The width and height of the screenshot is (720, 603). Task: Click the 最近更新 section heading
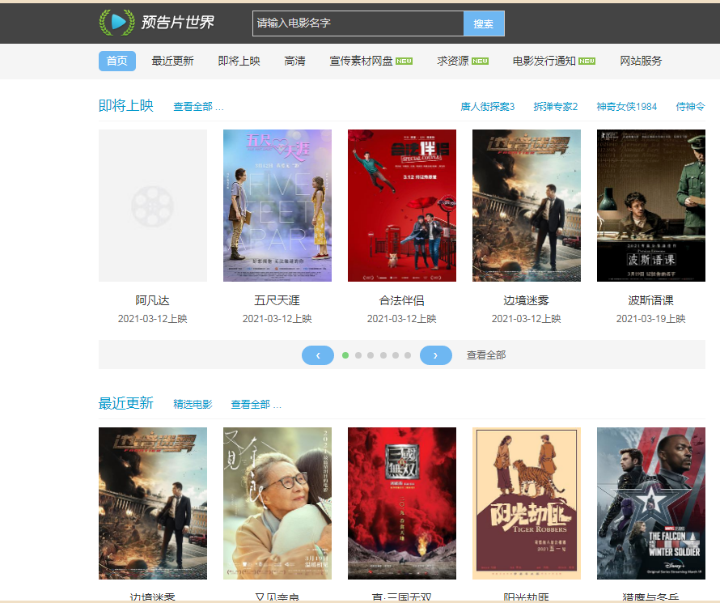[x=126, y=403]
